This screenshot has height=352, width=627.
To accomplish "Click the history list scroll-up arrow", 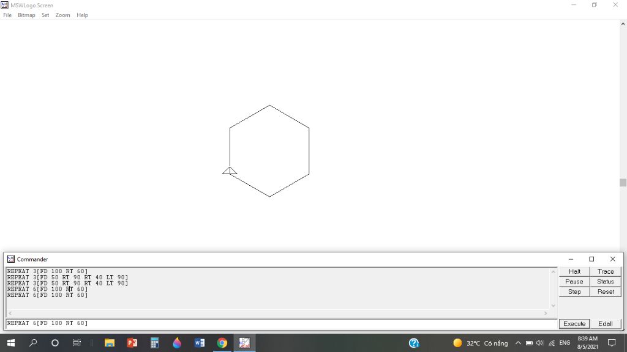I will tap(554, 272).
